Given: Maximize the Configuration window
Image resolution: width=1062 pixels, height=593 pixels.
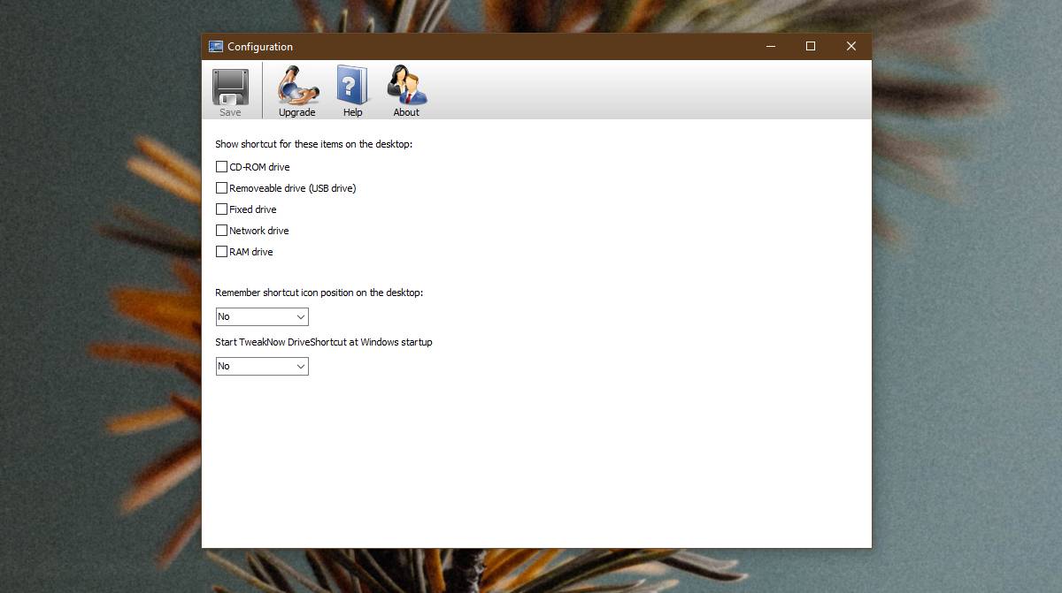Looking at the screenshot, I should (811, 46).
